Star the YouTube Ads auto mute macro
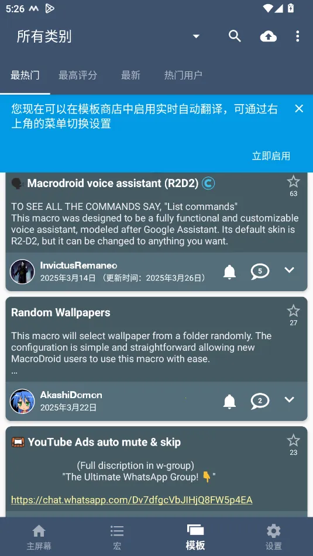The image size is (313, 556). pos(293,440)
